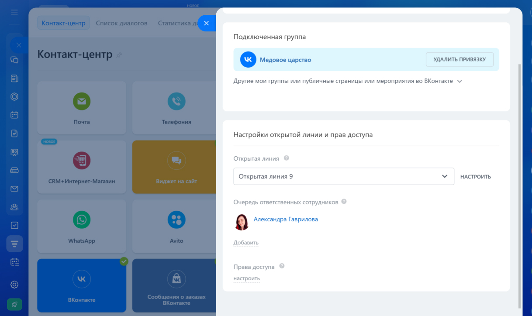
Task: Open the documents icon in left sidebar
Action: pos(14,134)
